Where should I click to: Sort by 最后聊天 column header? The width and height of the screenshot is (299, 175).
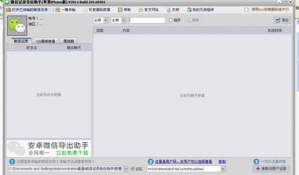74,48
